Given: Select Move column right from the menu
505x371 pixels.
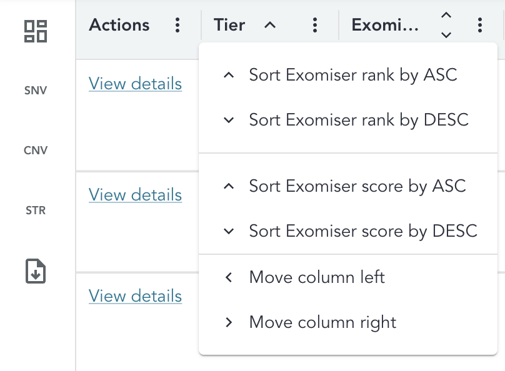Looking at the screenshot, I should point(321,322).
